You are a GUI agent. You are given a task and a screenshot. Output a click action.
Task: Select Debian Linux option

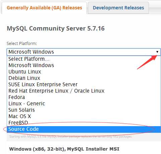click(84, 78)
